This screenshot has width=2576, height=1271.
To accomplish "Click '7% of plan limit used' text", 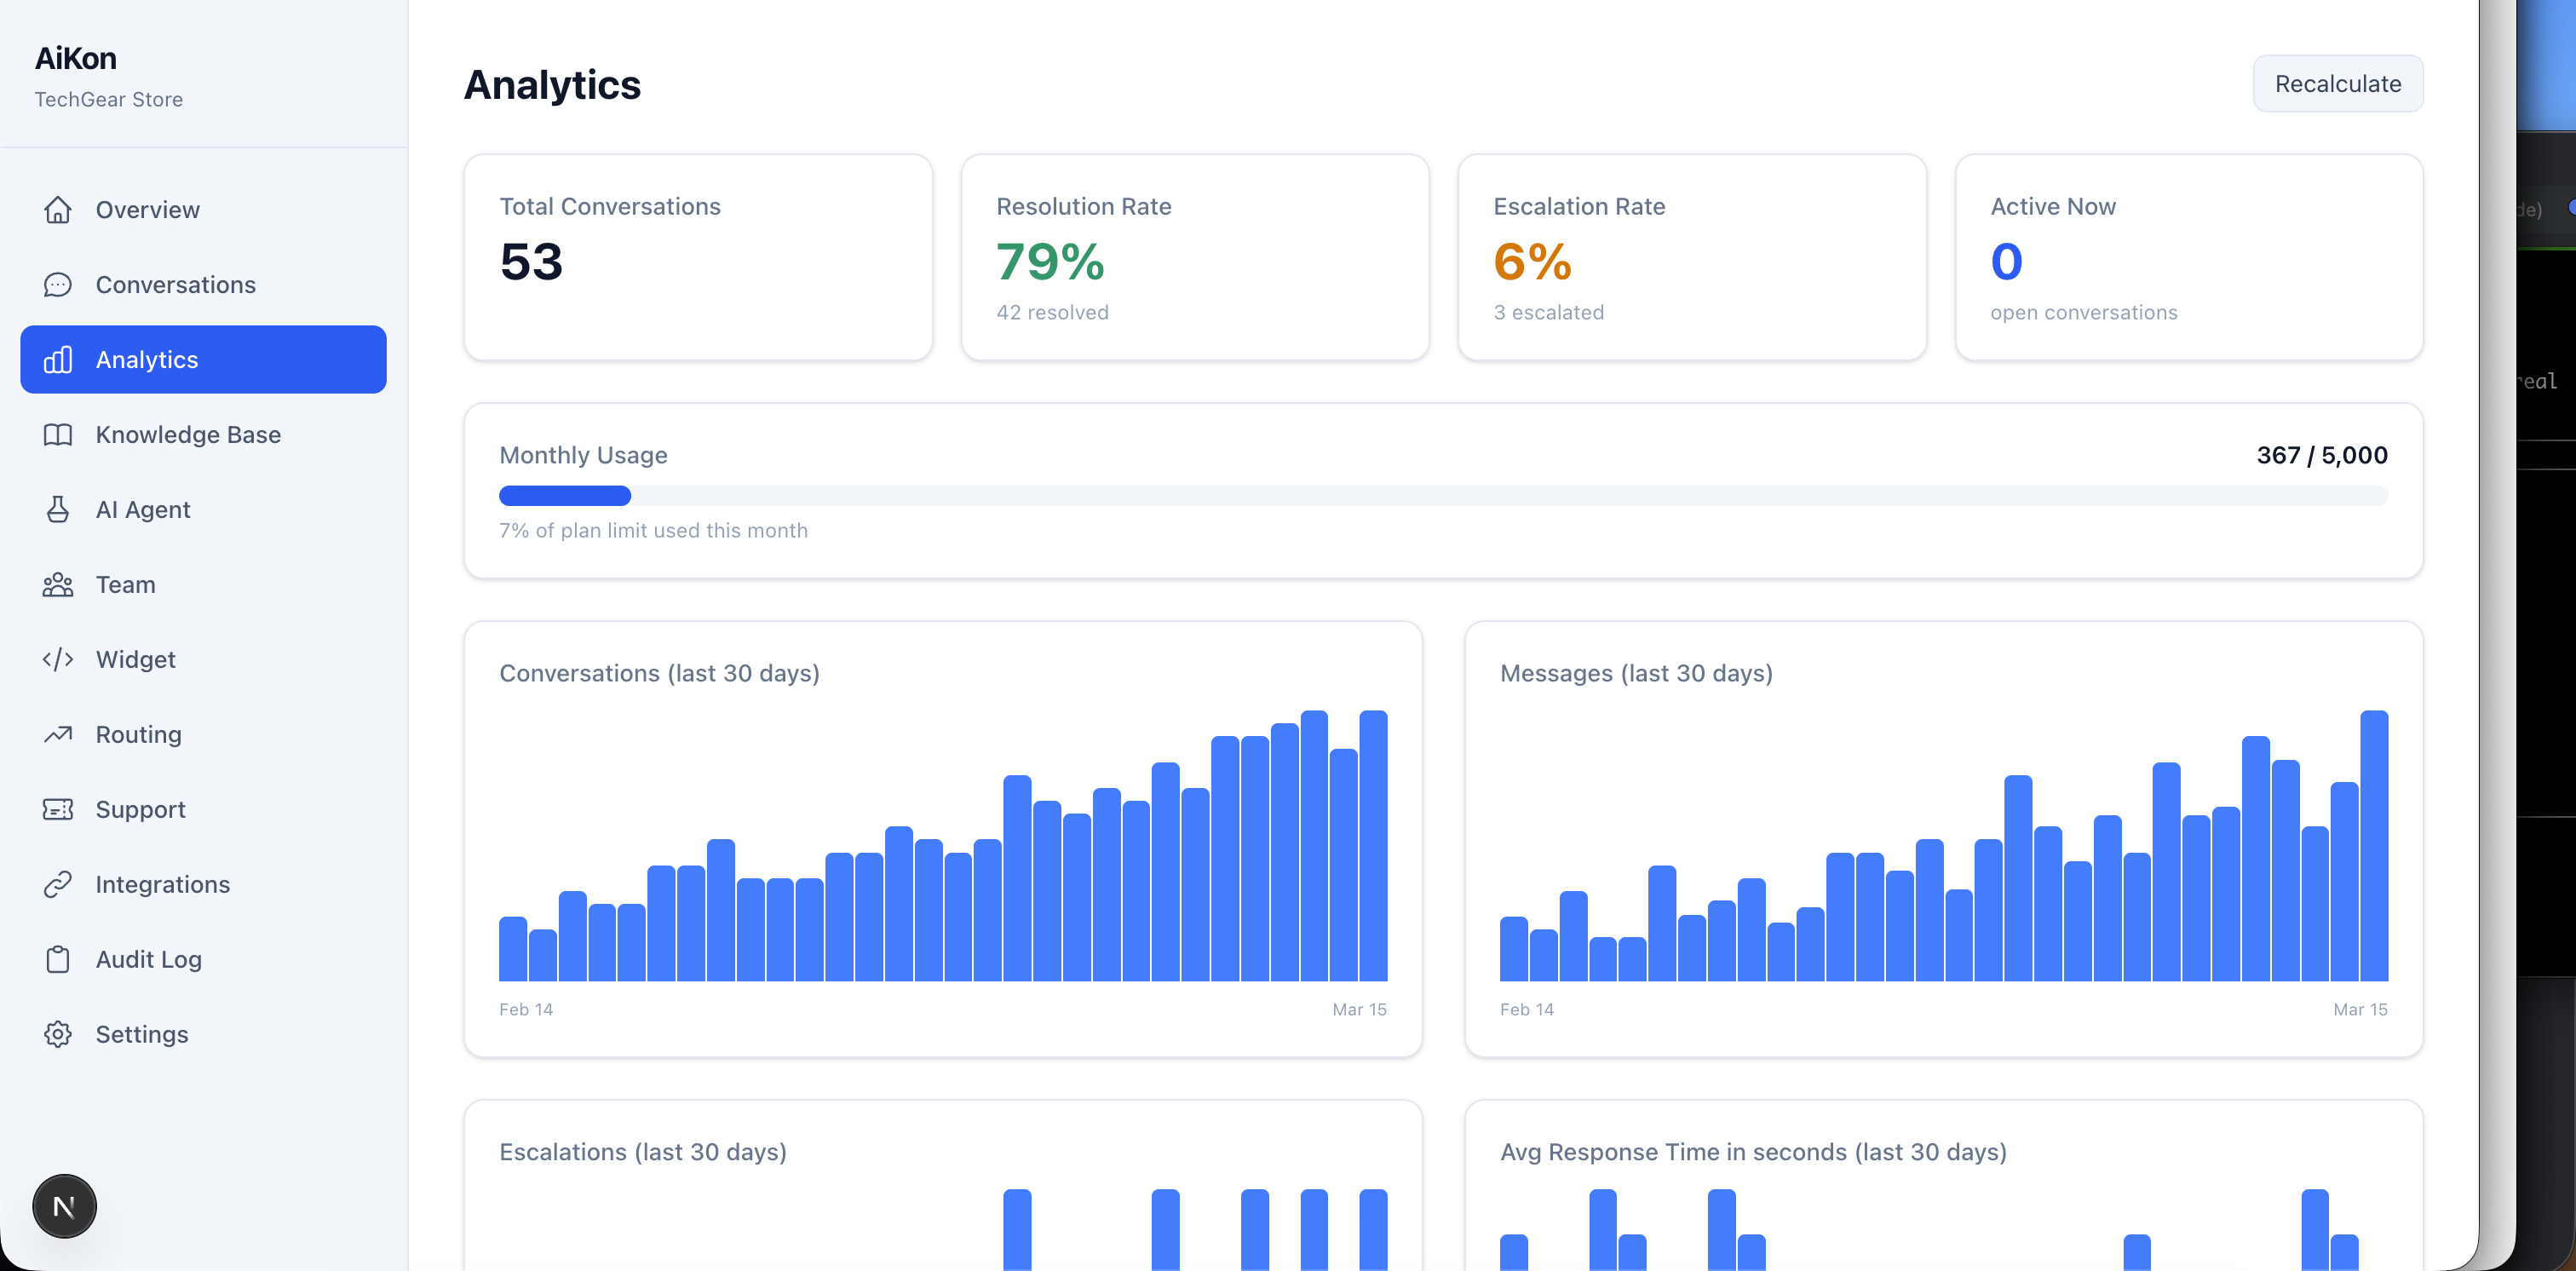I will 653,530.
